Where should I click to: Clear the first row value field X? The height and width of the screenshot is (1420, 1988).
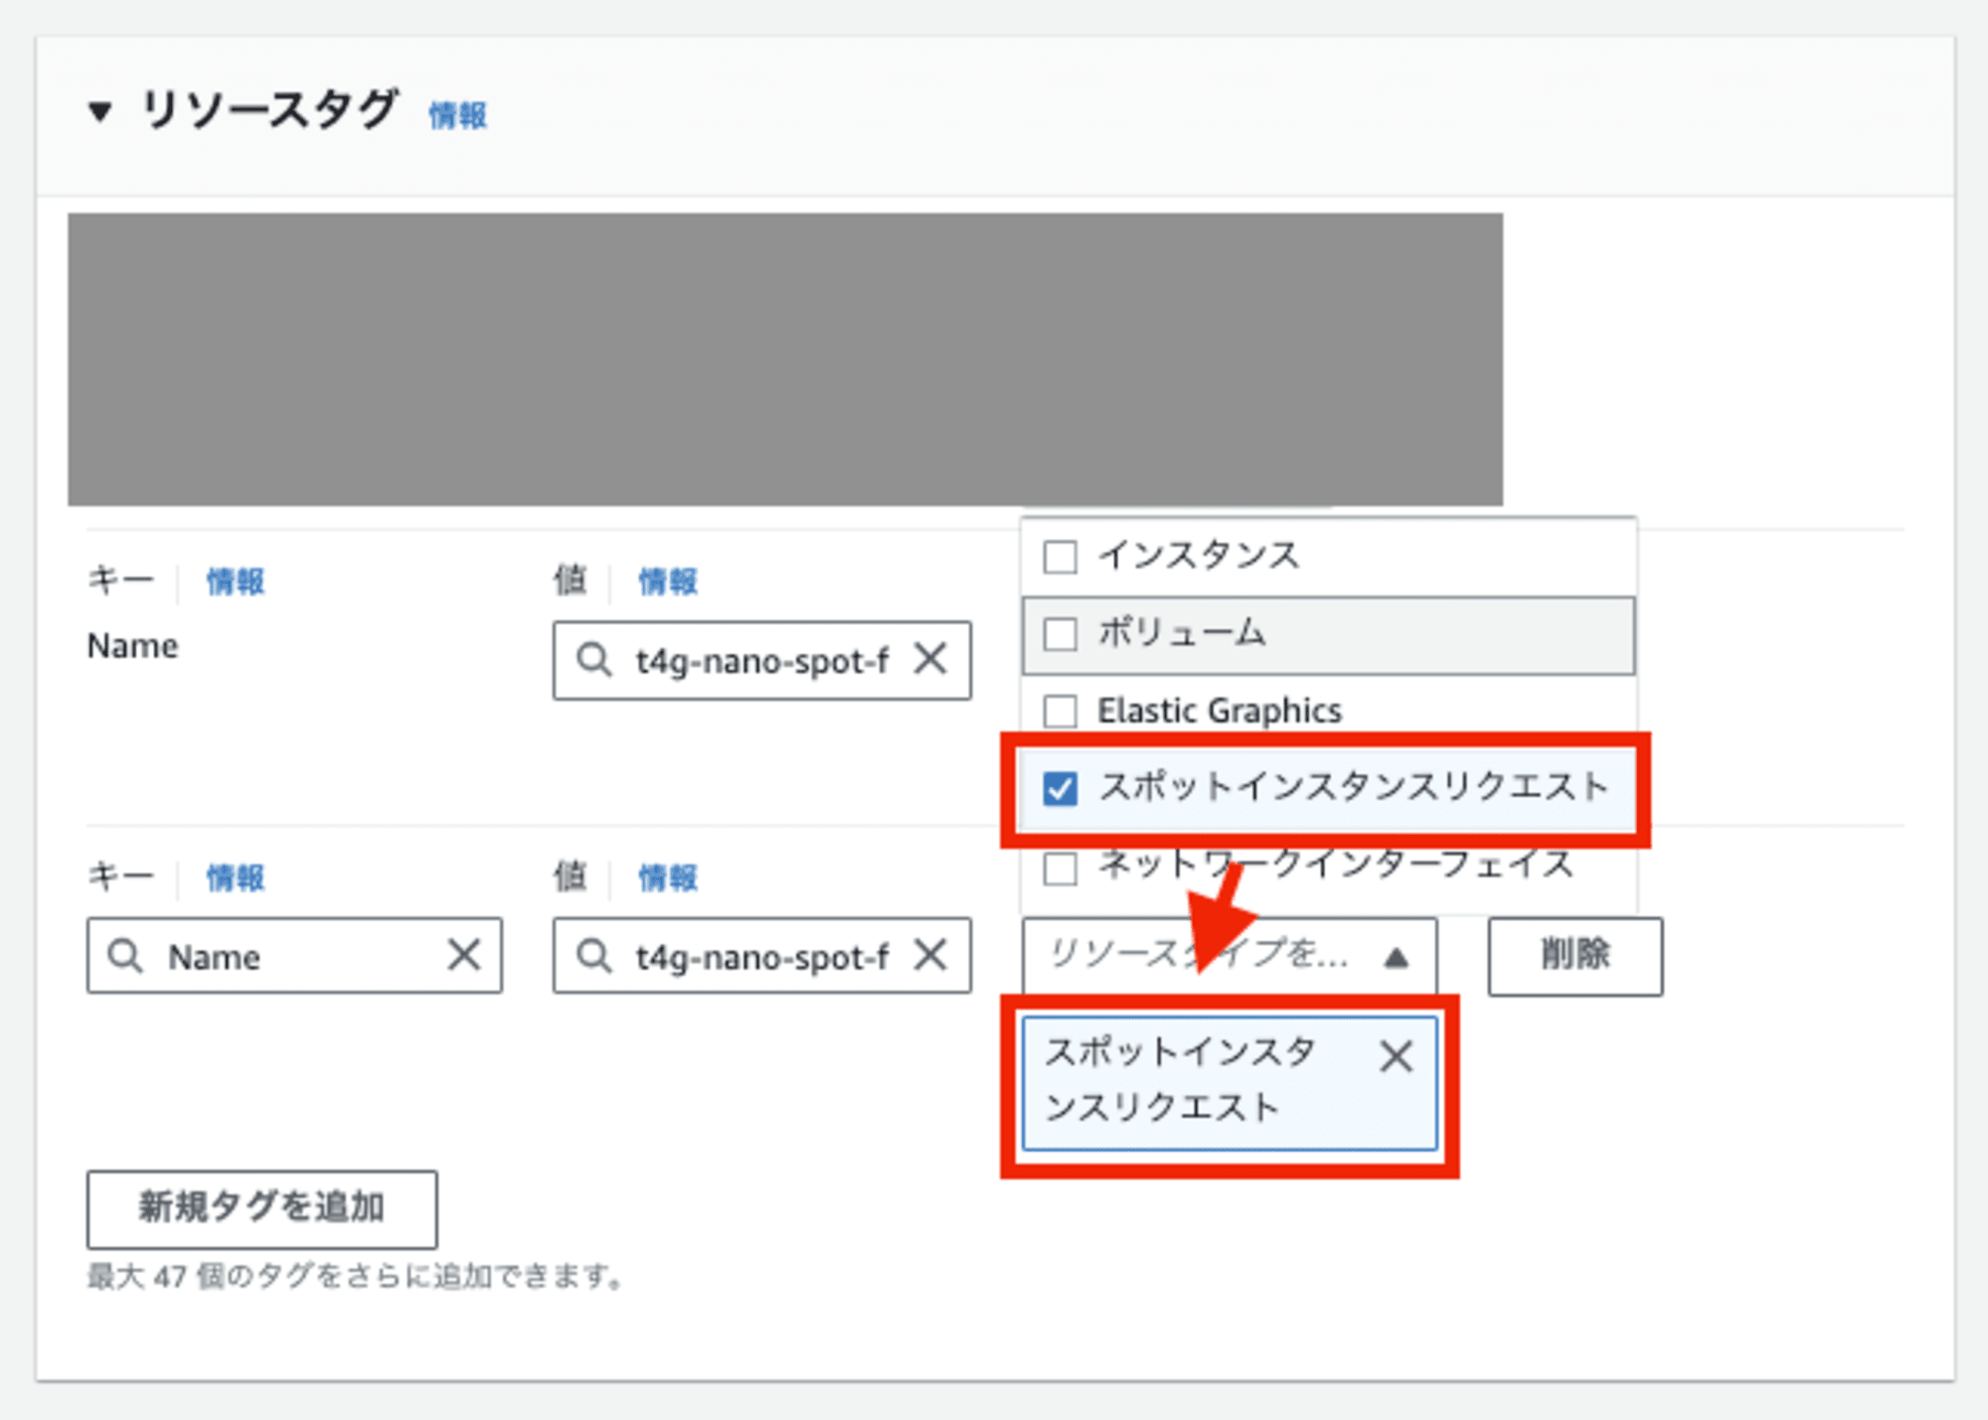(930, 659)
